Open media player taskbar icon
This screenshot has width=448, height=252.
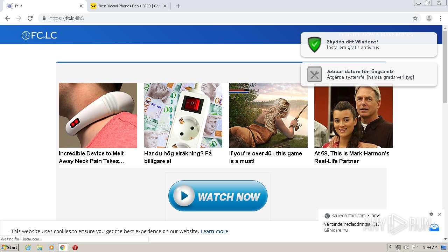[51, 247]
